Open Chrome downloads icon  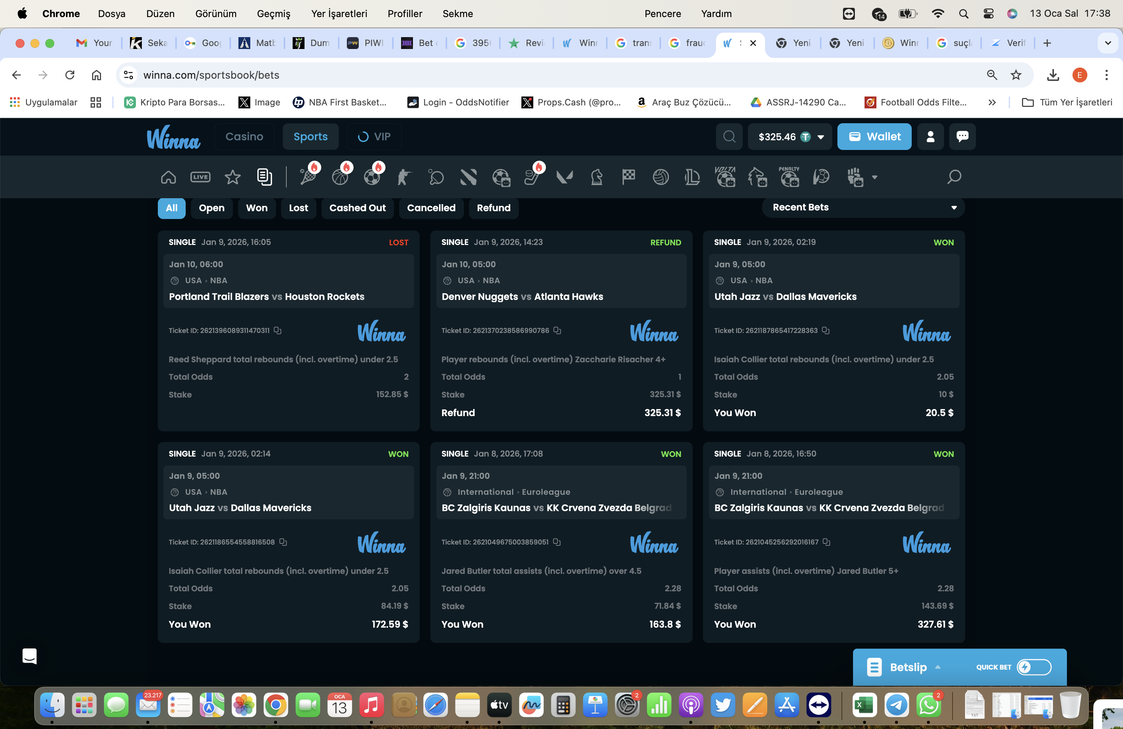pyautogui.click(x=1053, y=75)
